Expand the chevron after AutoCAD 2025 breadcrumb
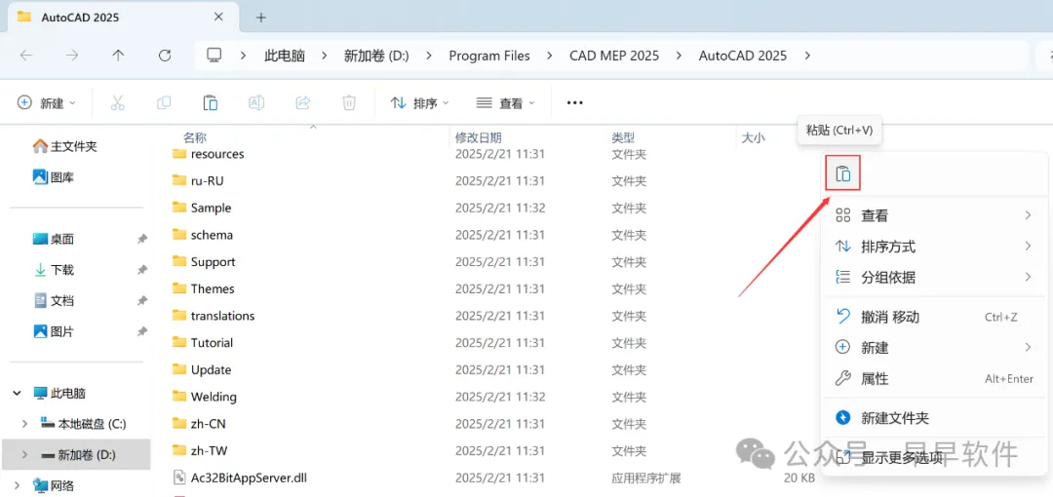 [807, 56]
